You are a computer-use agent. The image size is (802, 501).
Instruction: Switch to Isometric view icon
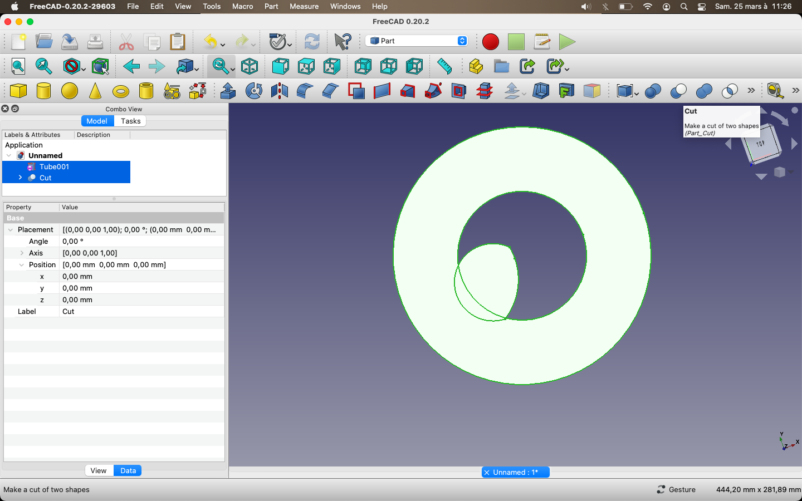pos(250,66)
